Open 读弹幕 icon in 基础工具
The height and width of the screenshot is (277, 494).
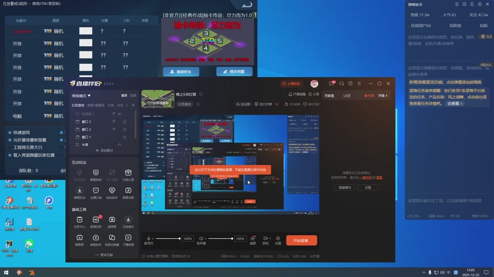click(112, 220)
